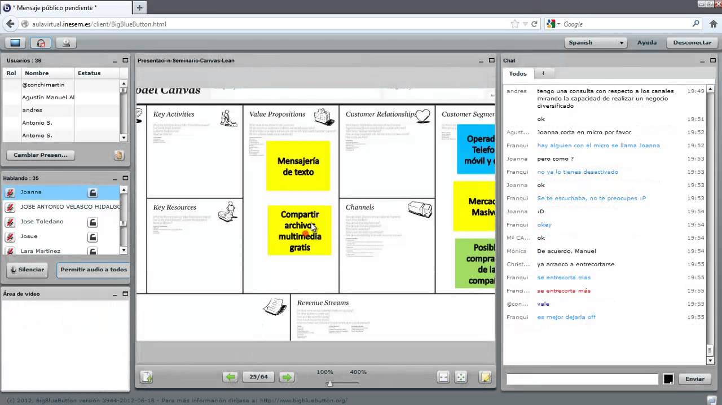Go back using browser back button

point(10,24)
